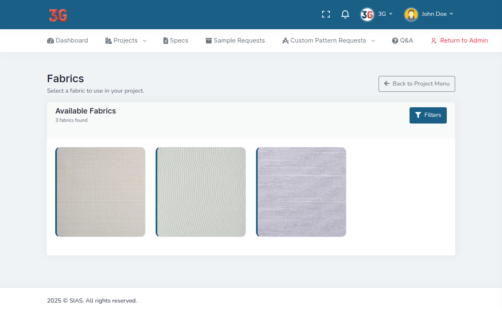
Task: Click the '3 fabrics found' text
Action: click(x=72, y=120)
